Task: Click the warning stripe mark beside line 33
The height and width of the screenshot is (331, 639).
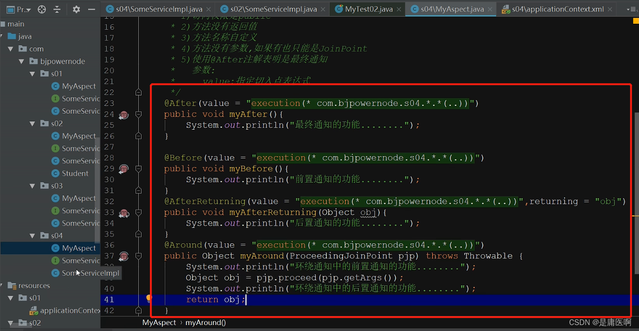Action: coord(635,215)
